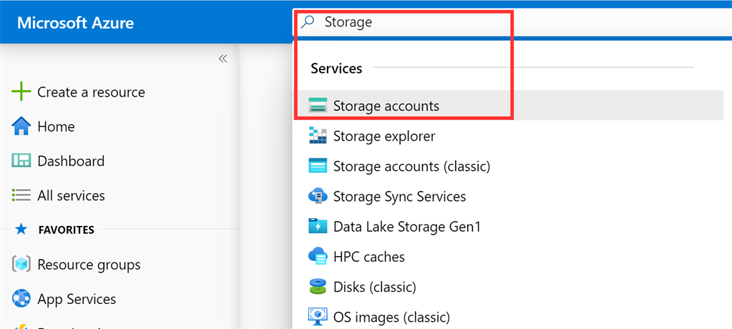Click the Storage Sync Services cloud icon

[x=318, y=196]
